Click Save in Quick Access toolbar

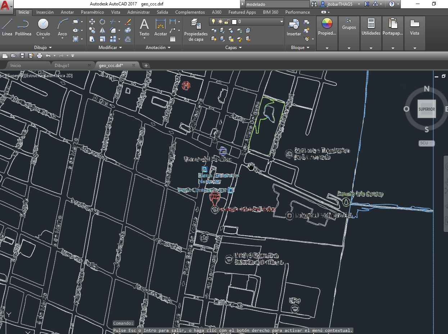(x=22, y=55)
